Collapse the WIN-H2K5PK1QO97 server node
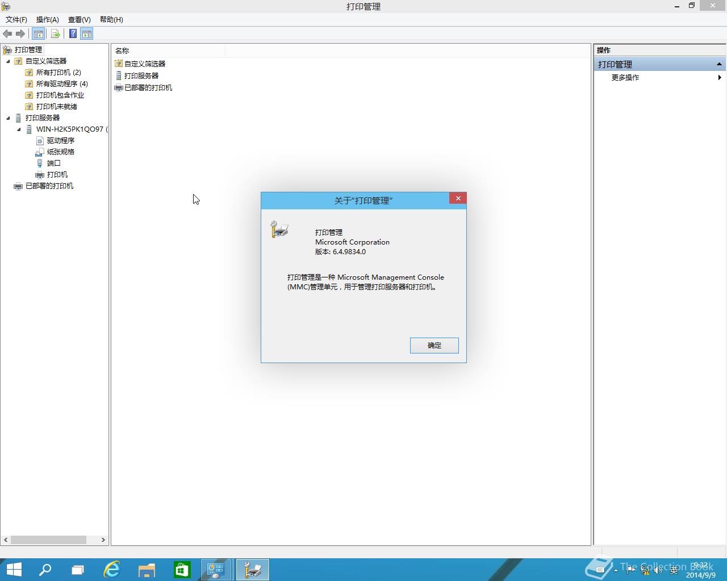This screenshot has height=581, width=727. point(19,129)
